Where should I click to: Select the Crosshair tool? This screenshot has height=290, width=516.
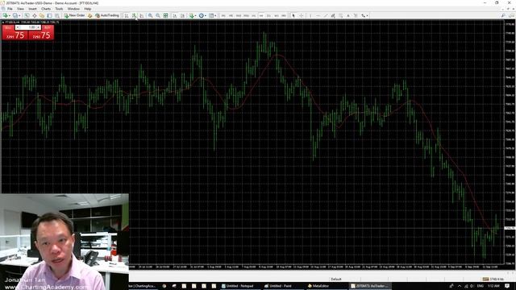(x=301, y=15)
